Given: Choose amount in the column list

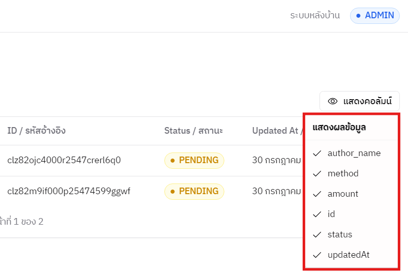Looking at the screenshot, I should tap(343, 194).
